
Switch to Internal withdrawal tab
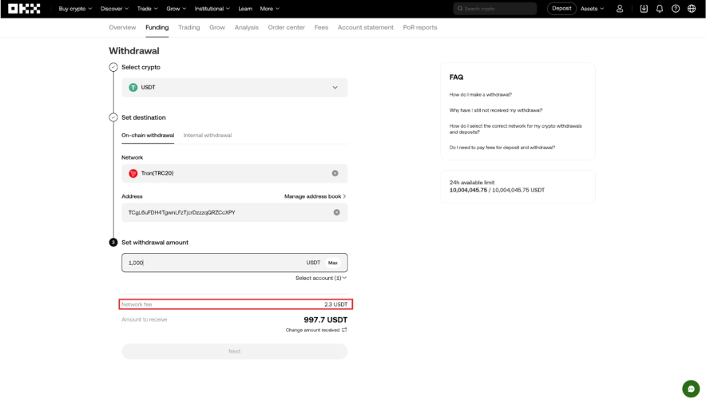coord(208,136)
